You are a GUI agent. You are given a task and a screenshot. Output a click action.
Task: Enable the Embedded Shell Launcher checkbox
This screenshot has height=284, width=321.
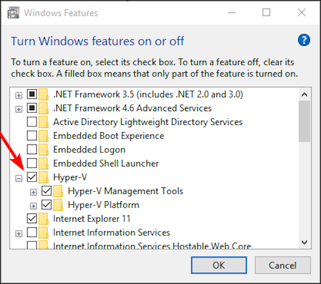pos(32,163)
